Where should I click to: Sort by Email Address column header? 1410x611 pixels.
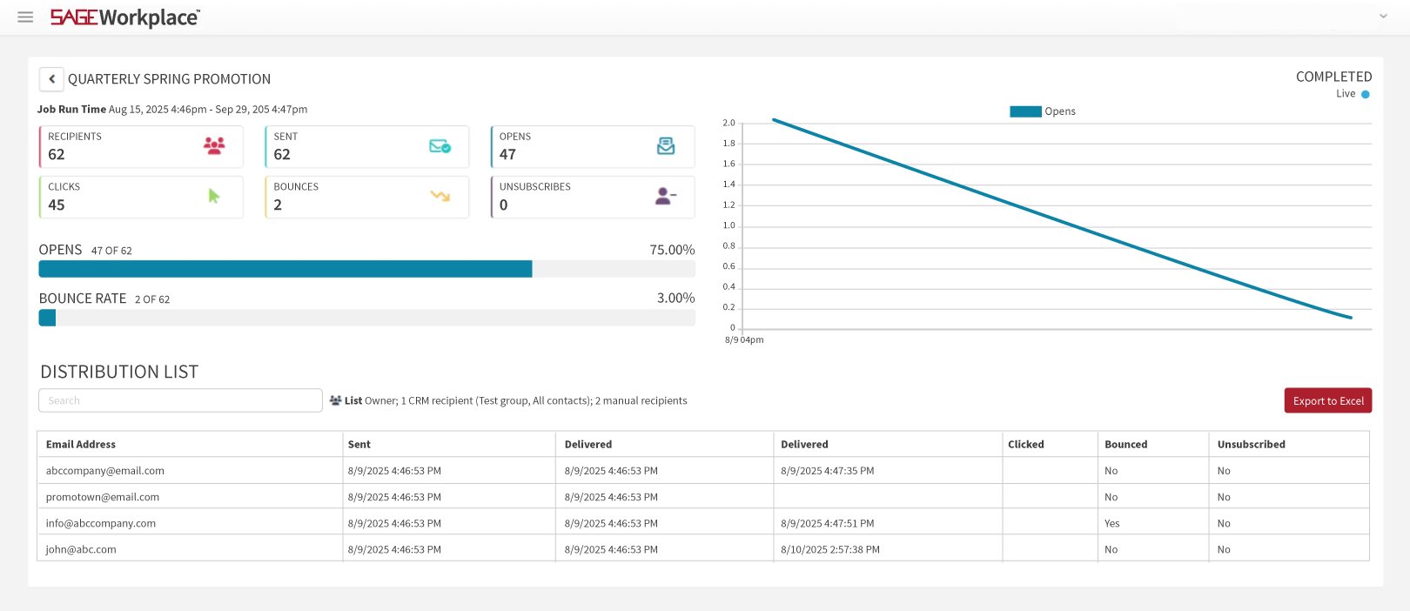click(81, 445)
